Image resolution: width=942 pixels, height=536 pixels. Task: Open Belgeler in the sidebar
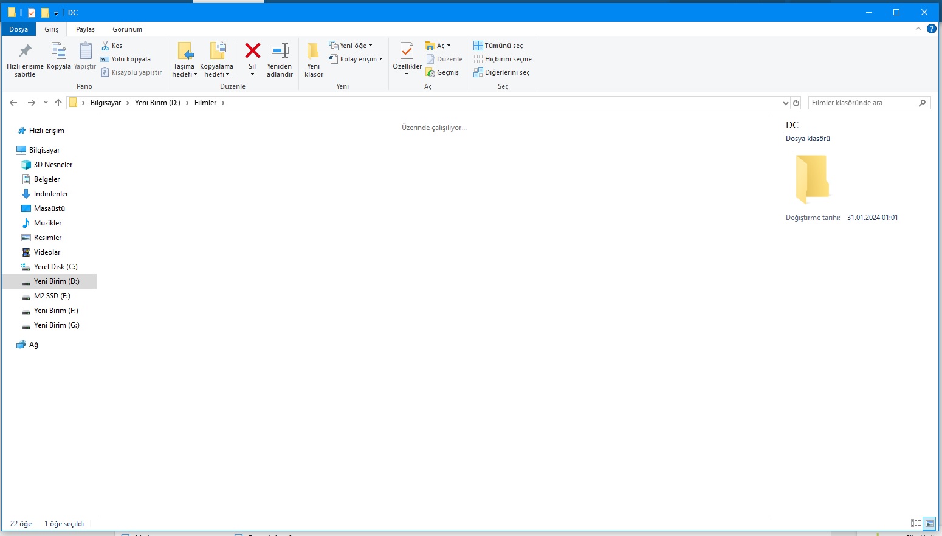click(x=47, y=179)
